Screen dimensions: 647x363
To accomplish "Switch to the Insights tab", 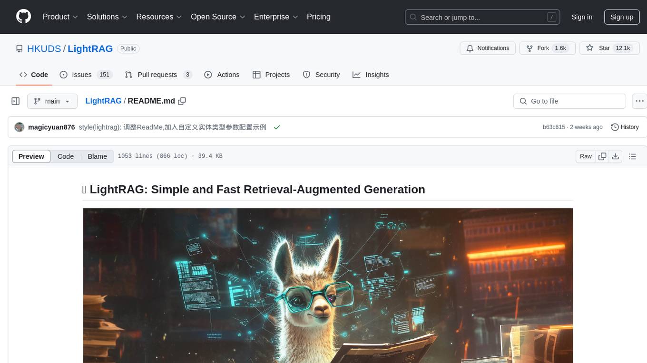I will [x=371, y=75].
